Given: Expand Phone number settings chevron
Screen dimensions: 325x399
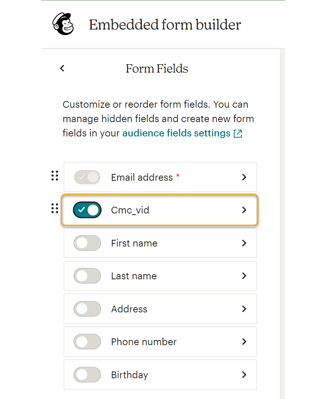Looking at the screenshot, I should coord(244,342).
